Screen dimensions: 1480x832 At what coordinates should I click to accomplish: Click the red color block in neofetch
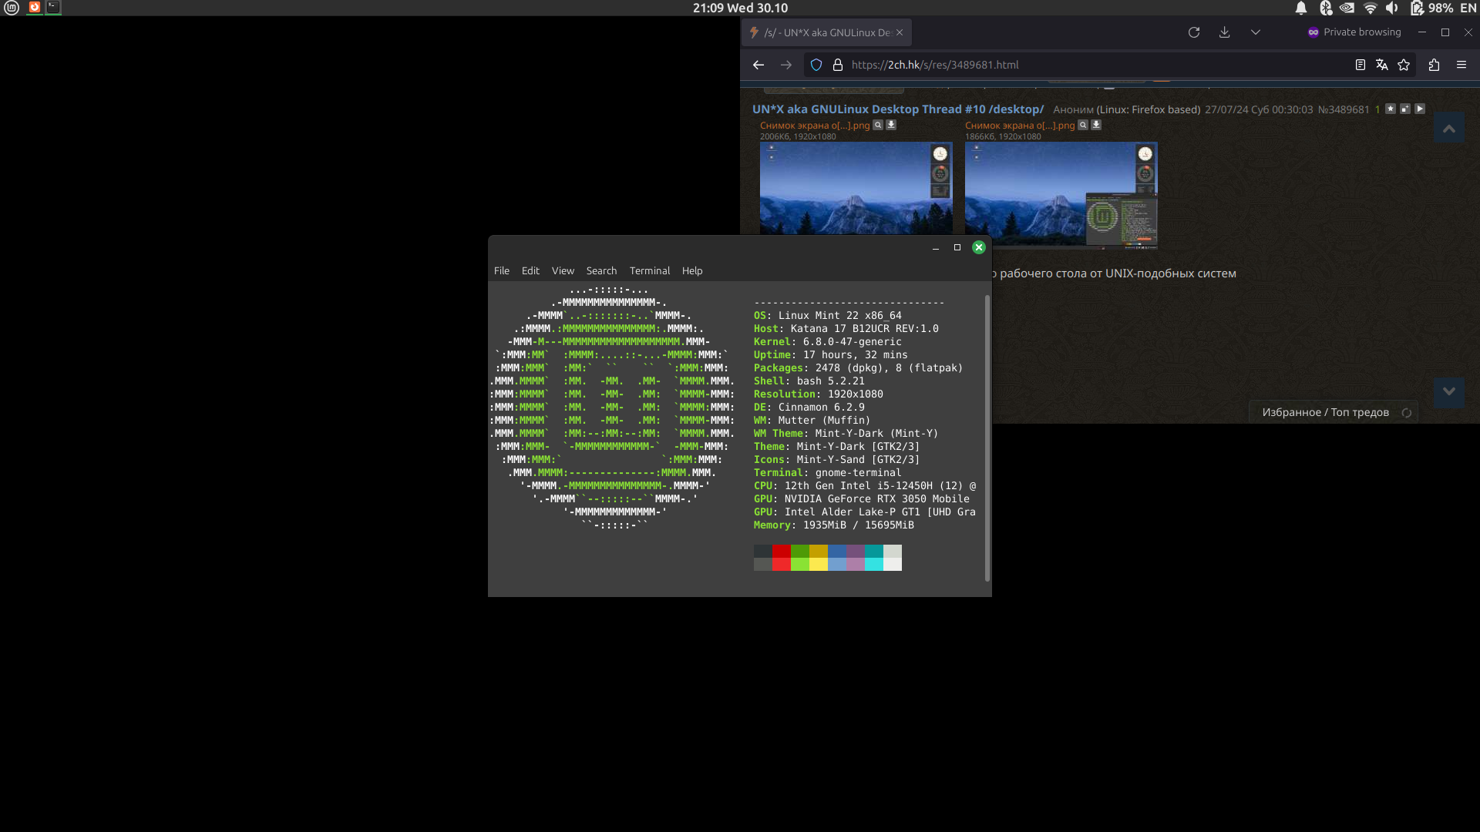(781, 552)
